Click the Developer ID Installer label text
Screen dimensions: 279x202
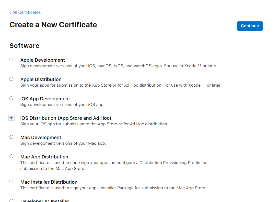pyautogui.click(x=45, y=200)
